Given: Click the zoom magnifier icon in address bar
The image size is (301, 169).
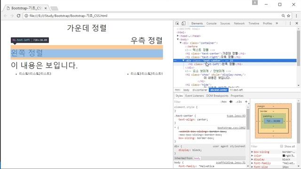Looking at the screenshot, I should tap(283, 15).
